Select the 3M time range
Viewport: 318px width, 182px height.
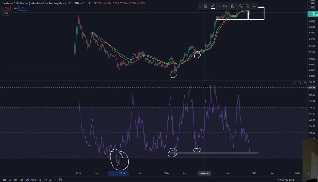21,180
